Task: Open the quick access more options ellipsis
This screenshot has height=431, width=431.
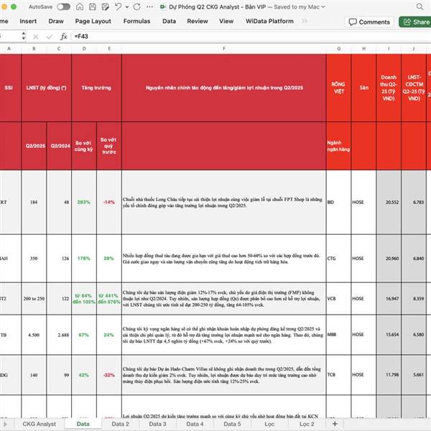Action: (x=150, y=7)
